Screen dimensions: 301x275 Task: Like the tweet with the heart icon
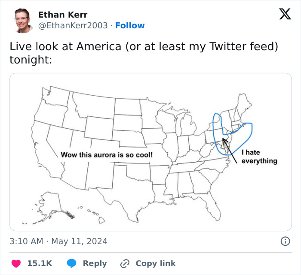pos(16,263)
